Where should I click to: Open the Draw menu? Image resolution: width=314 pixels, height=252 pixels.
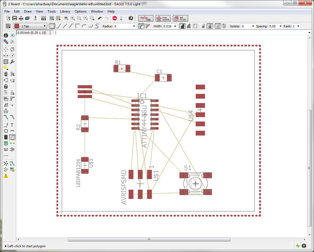click(28, 11)
